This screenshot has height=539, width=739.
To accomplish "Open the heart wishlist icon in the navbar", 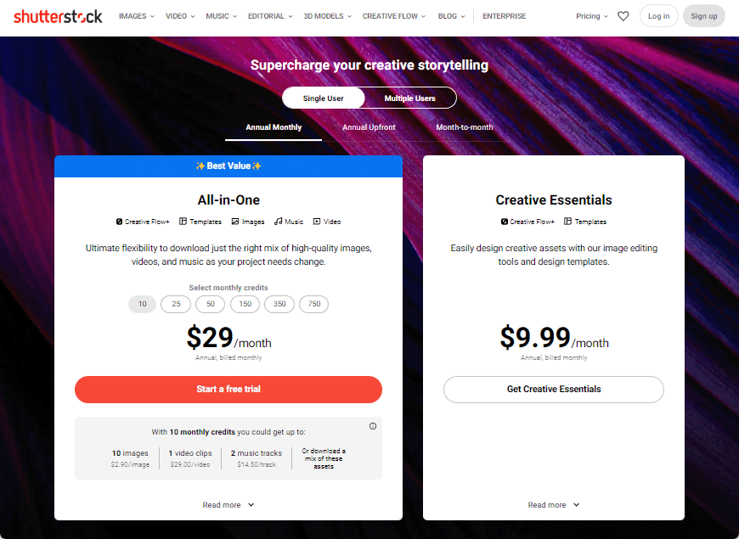I will click(623, 15).
